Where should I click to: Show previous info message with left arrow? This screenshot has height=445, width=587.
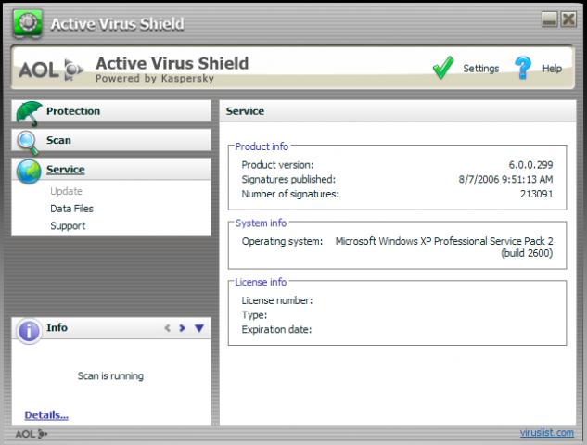pyautogui.click(x=167, y=328)
